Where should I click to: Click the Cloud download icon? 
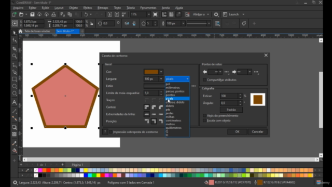tap(39, 15)
